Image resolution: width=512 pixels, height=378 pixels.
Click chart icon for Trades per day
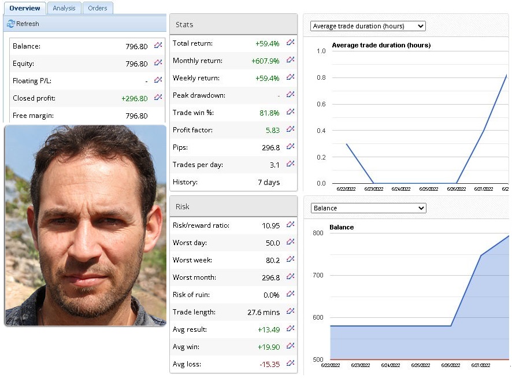point(290,164)
